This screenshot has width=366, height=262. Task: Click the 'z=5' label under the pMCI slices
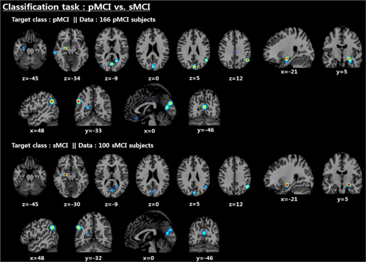pyautogui.click(x=195, y=78)
